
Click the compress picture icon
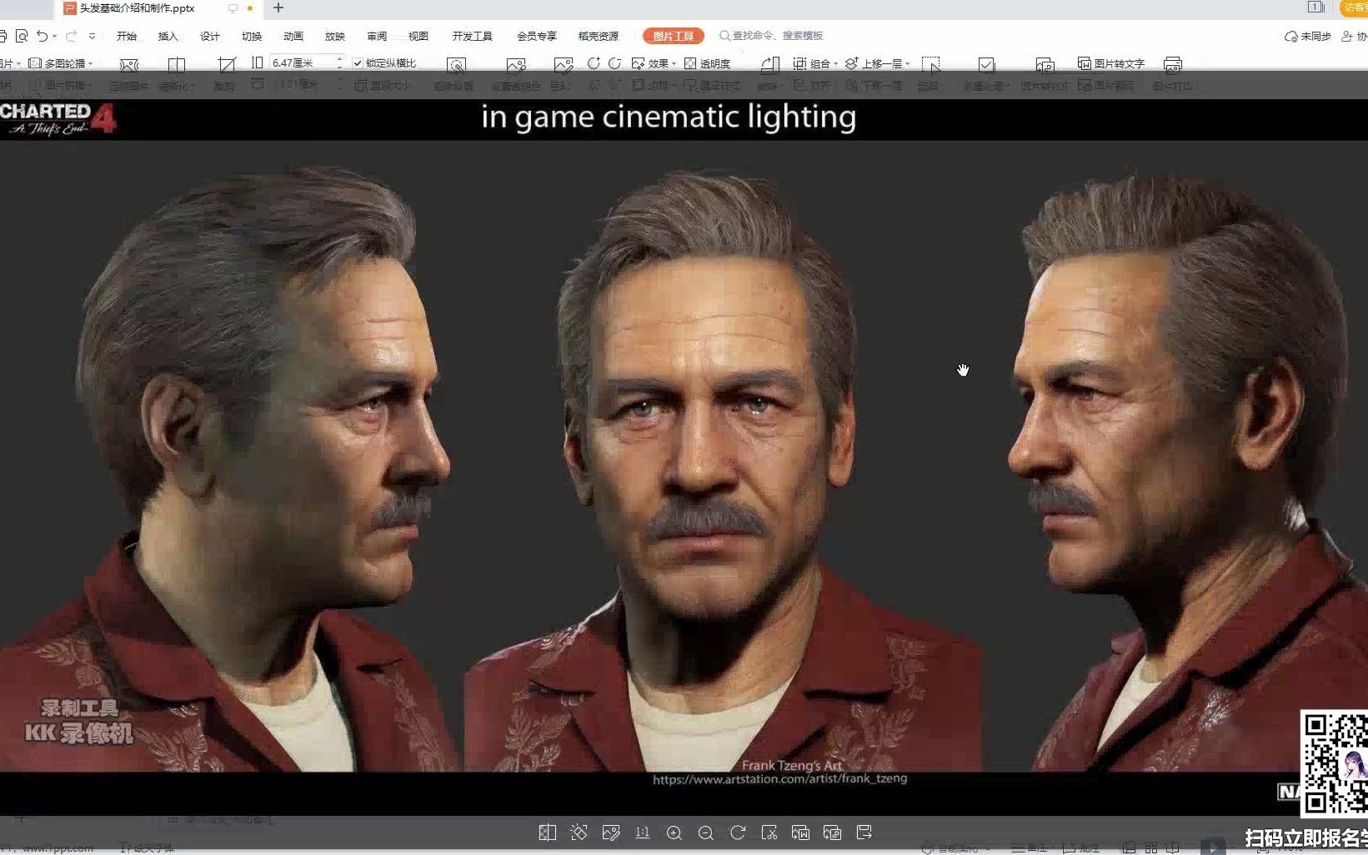pos(129,64)
